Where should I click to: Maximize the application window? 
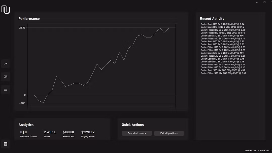264,3
